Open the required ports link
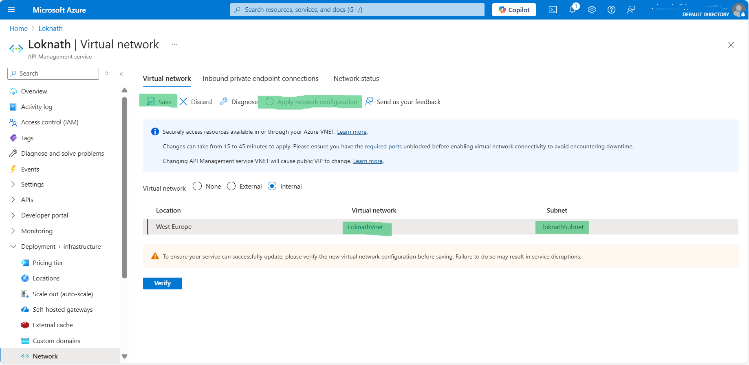Screen dimensions: 749x365 pos(383,146)
